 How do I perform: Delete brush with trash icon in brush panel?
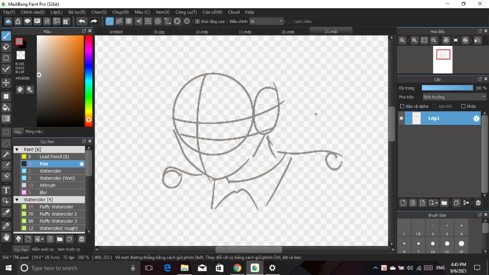tap(81, 239)
